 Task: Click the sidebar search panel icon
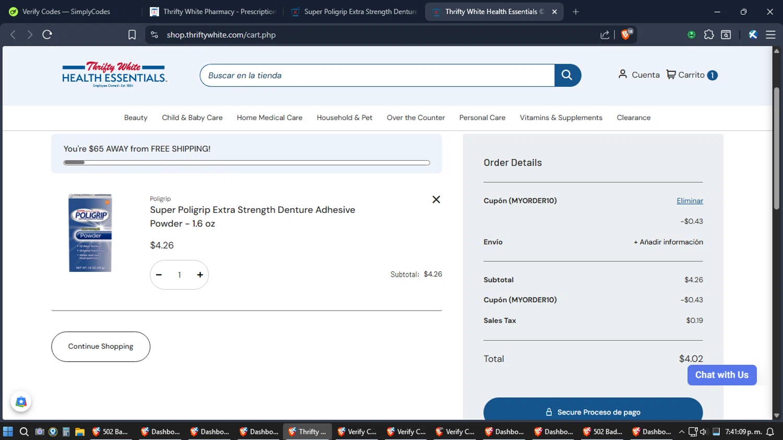point(726,35)
